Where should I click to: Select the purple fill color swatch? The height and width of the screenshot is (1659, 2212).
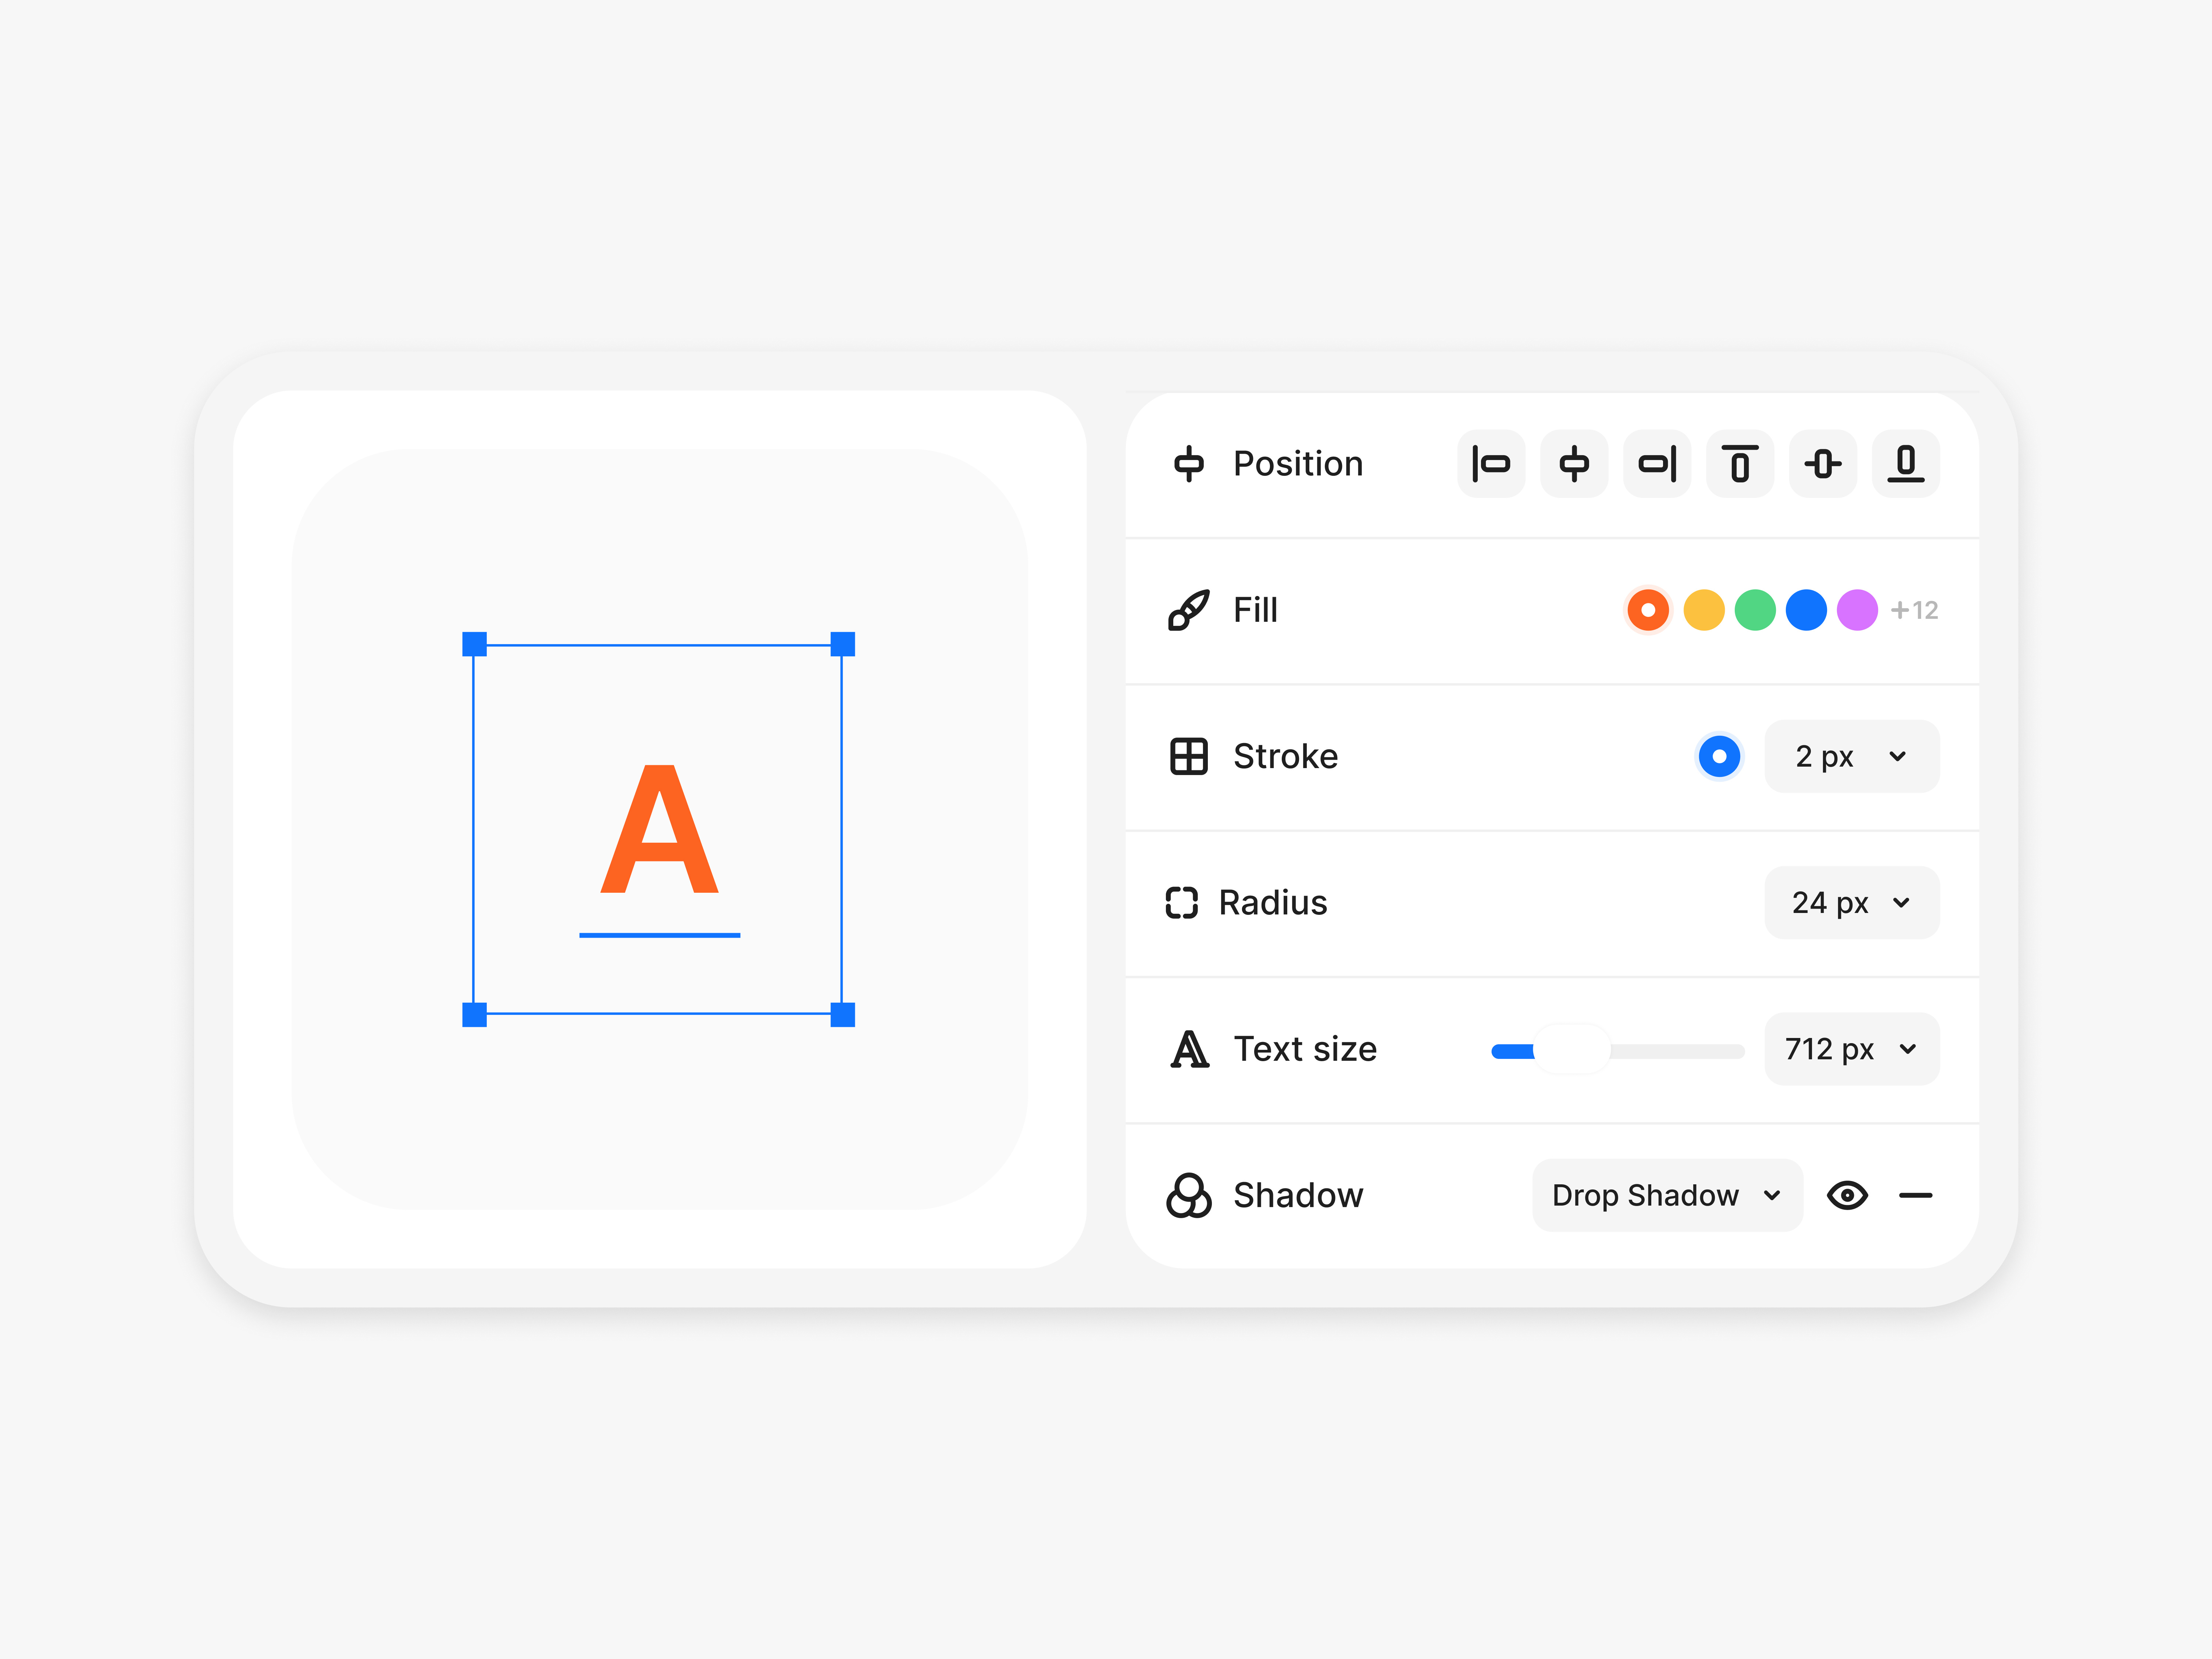pos(1857,610)
